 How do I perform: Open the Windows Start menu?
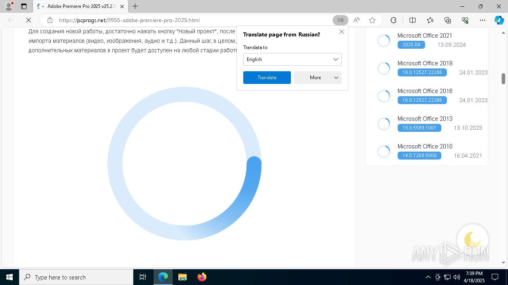10,277
